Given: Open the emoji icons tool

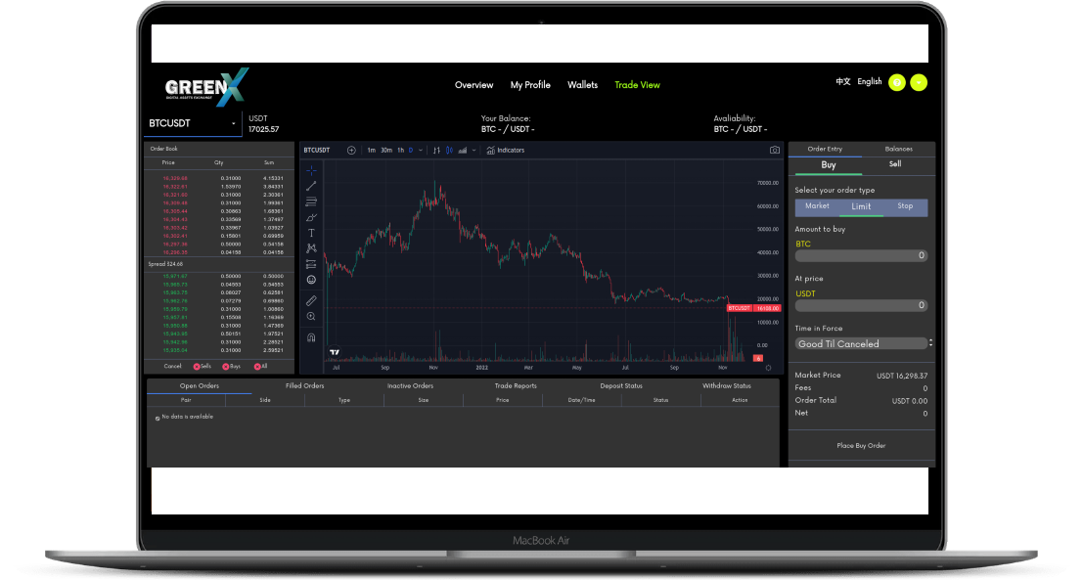Looking at the screenshot, I should 311,280.
